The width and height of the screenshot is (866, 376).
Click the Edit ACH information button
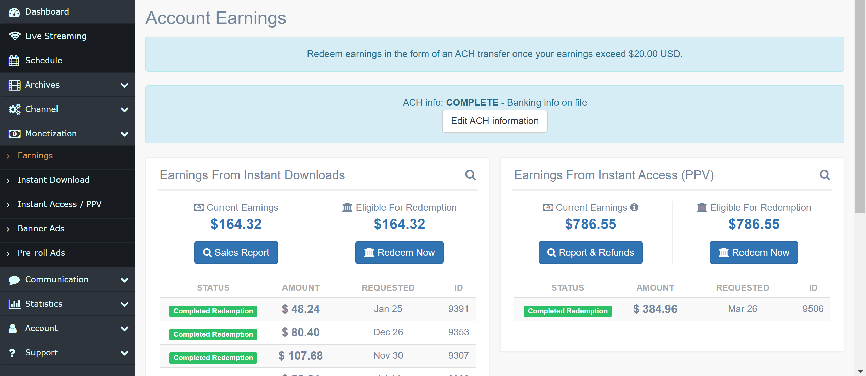495,121
